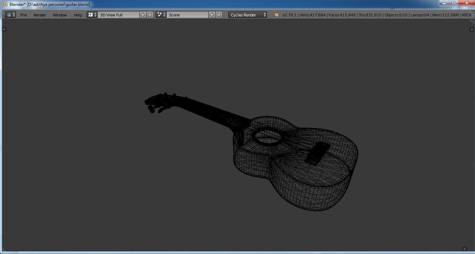Click the 'Objects:0/10' statistic

tap(396, 15)
